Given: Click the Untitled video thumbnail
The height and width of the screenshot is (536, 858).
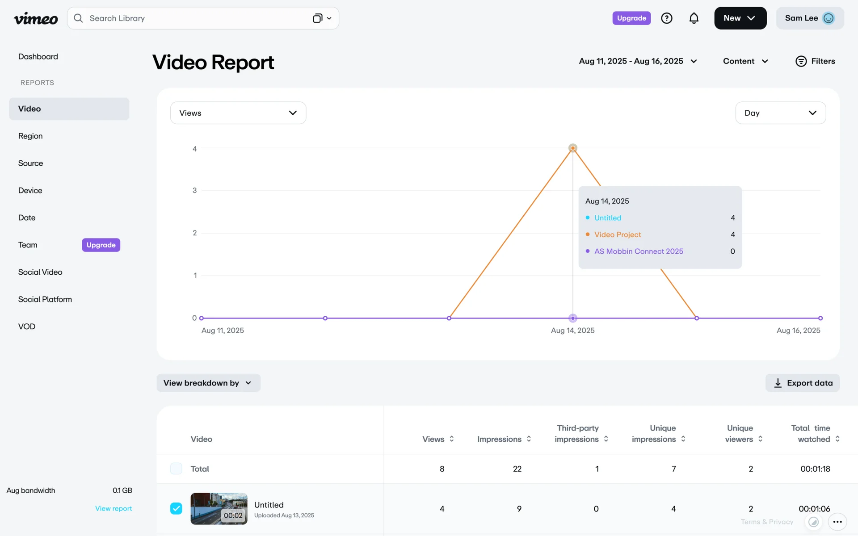Looking at the screenshot, I should [x=219, y=508].
